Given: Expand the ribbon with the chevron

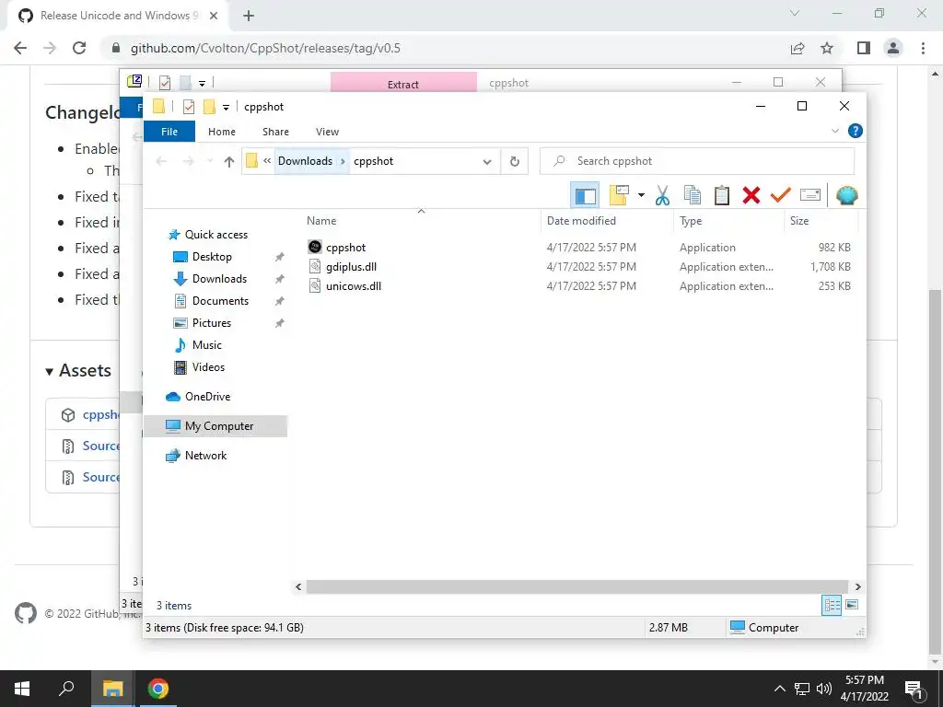Looking at the screenshot, I should (x=834, y=131).
